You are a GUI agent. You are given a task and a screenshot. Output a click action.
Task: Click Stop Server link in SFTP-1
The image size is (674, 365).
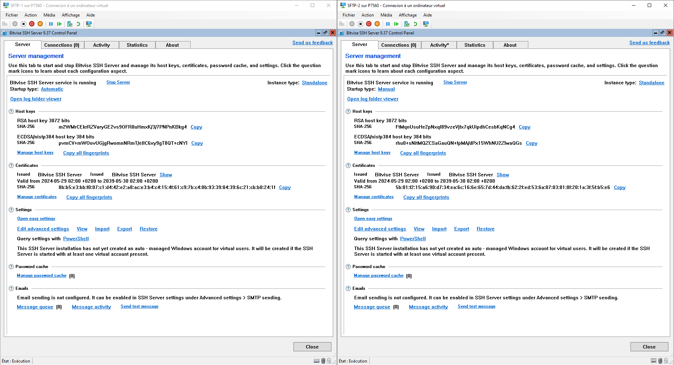click(x=118, y=82)
